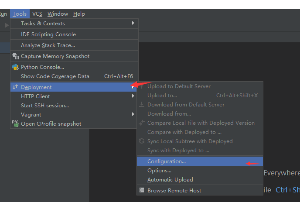Open the Help menu

tap(79, 14)
